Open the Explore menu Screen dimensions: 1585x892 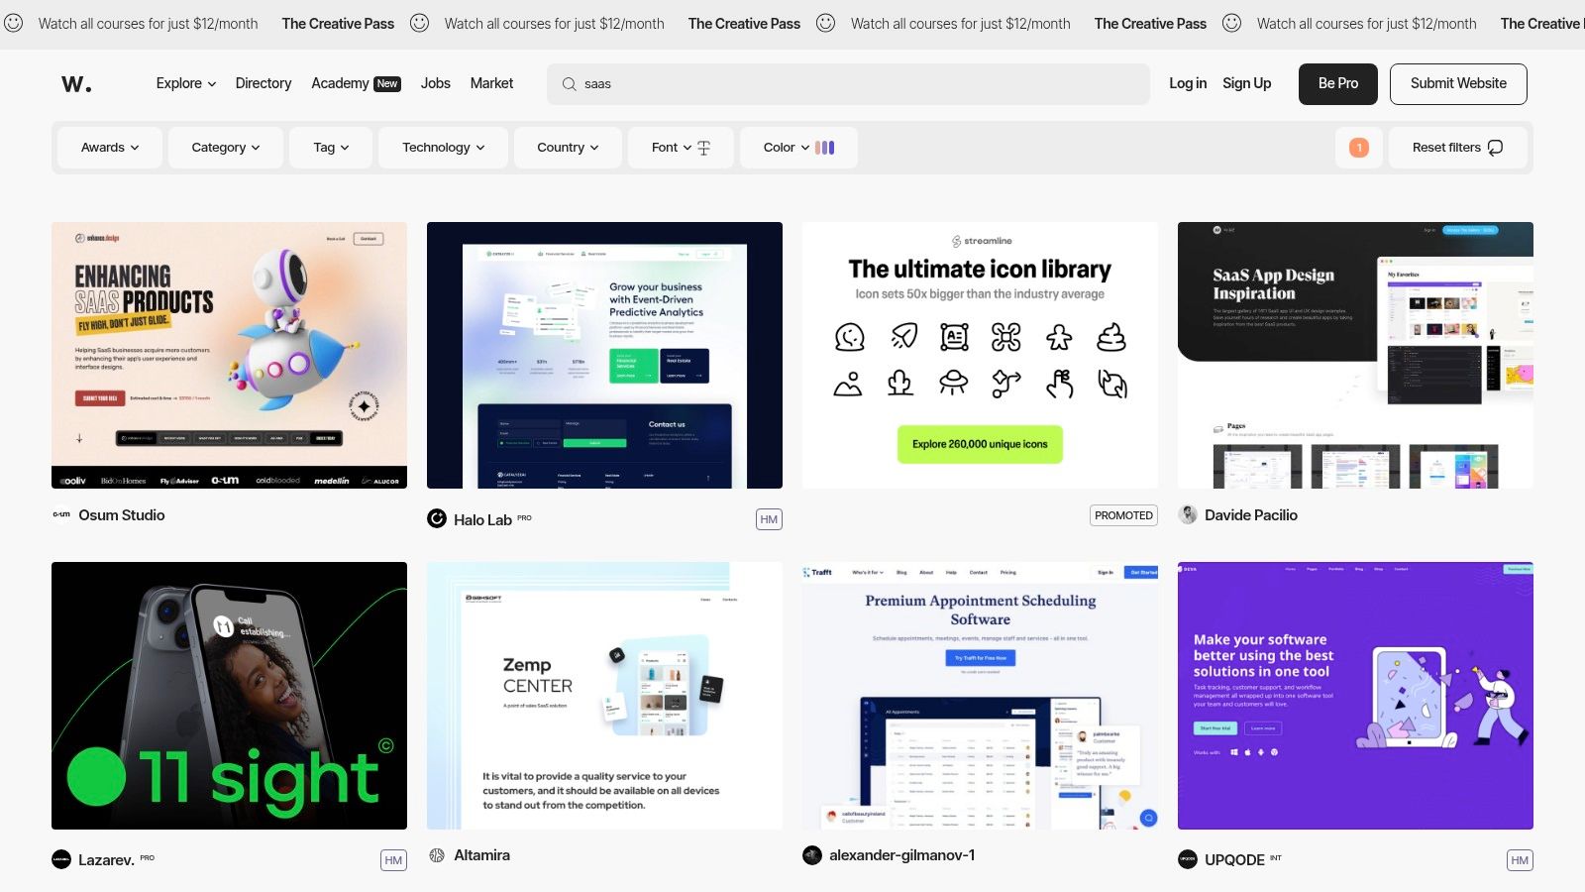click(184, 83)
